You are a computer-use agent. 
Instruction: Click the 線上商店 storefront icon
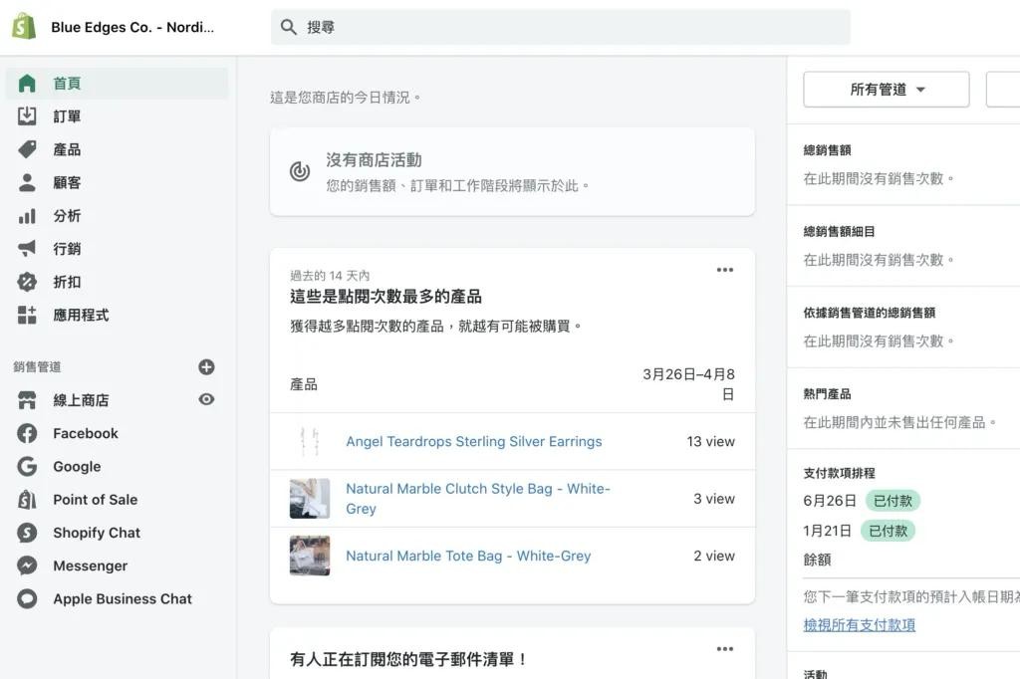coord(27,400)
